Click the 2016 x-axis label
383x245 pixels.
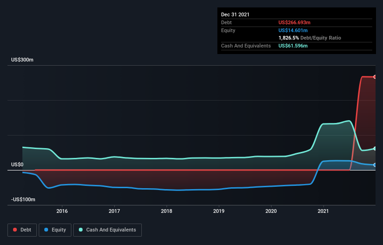point(62,211)
